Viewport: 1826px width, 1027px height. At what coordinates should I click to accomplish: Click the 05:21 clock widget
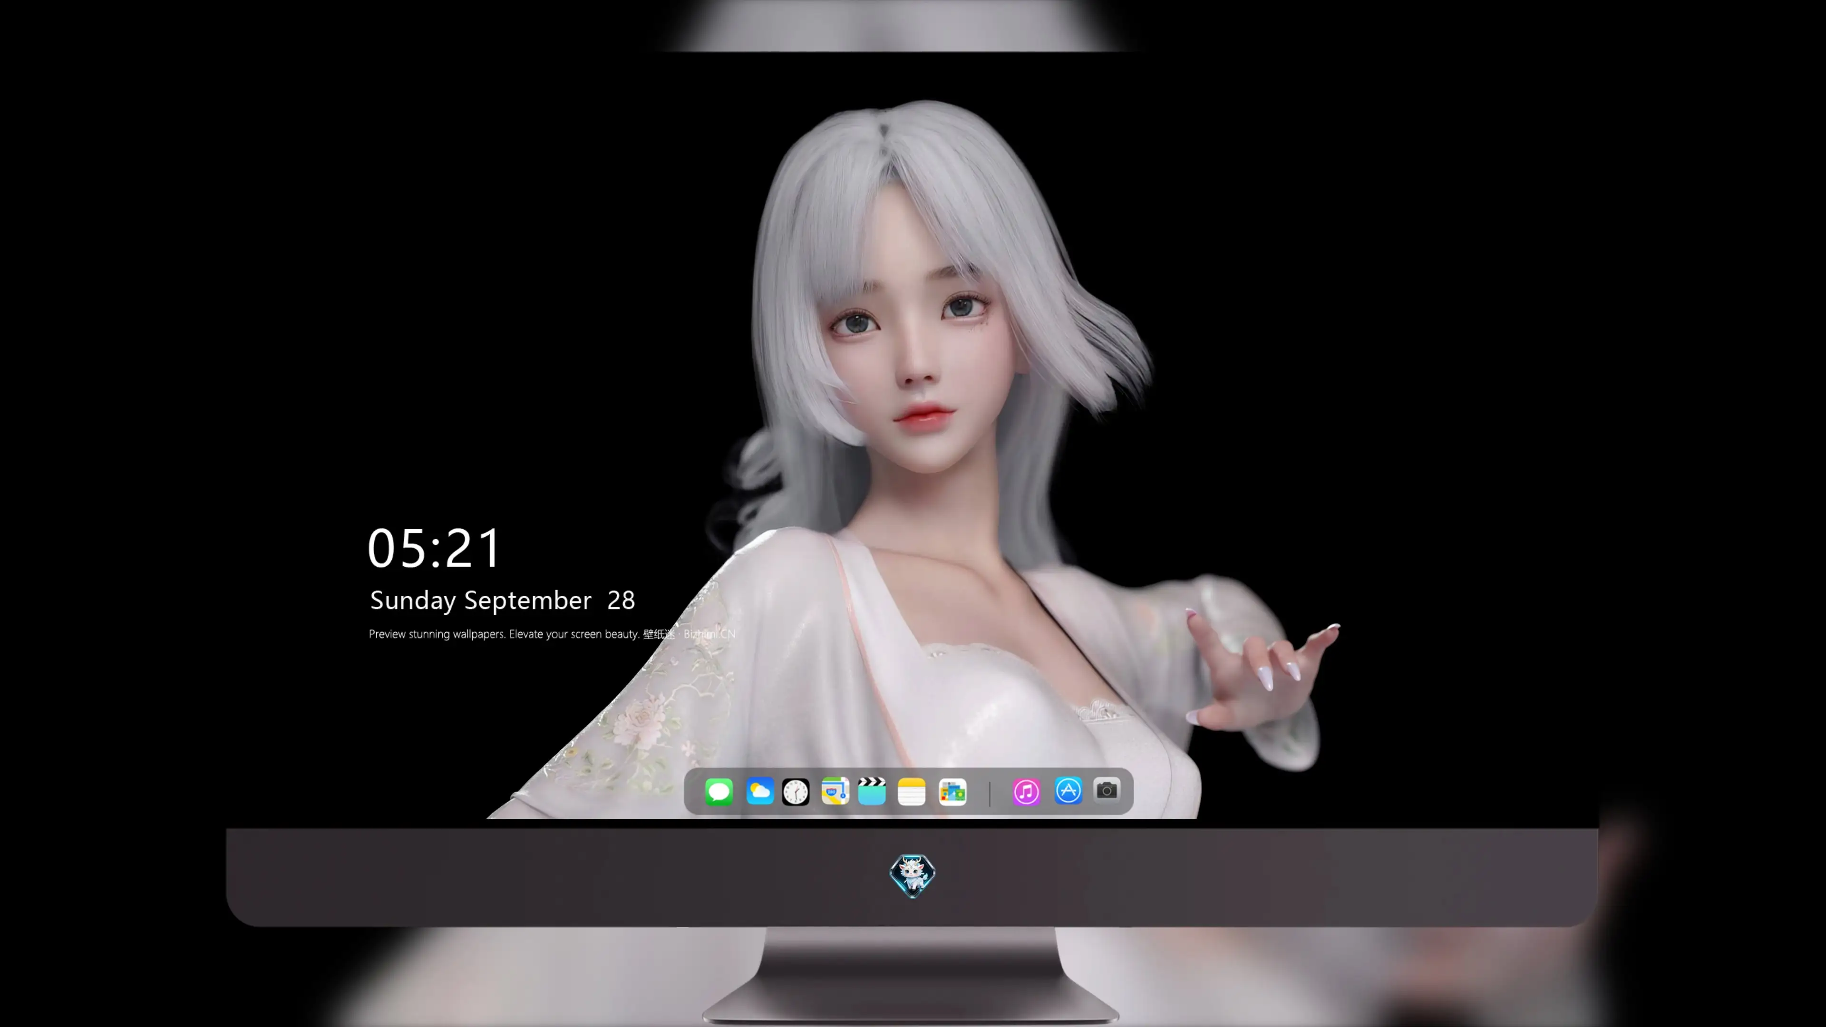pyautogui.click(x=434, y=548)
